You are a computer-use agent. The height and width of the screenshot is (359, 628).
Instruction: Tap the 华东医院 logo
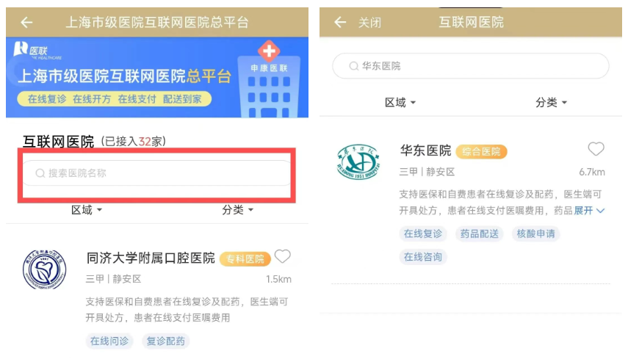tap(355, 164)
